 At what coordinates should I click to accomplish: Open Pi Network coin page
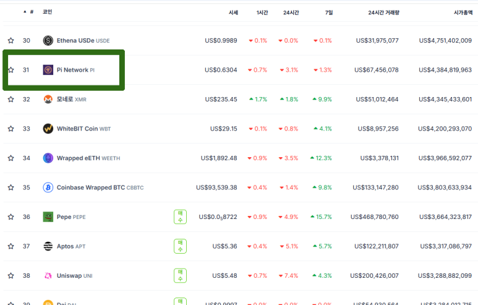75,70
